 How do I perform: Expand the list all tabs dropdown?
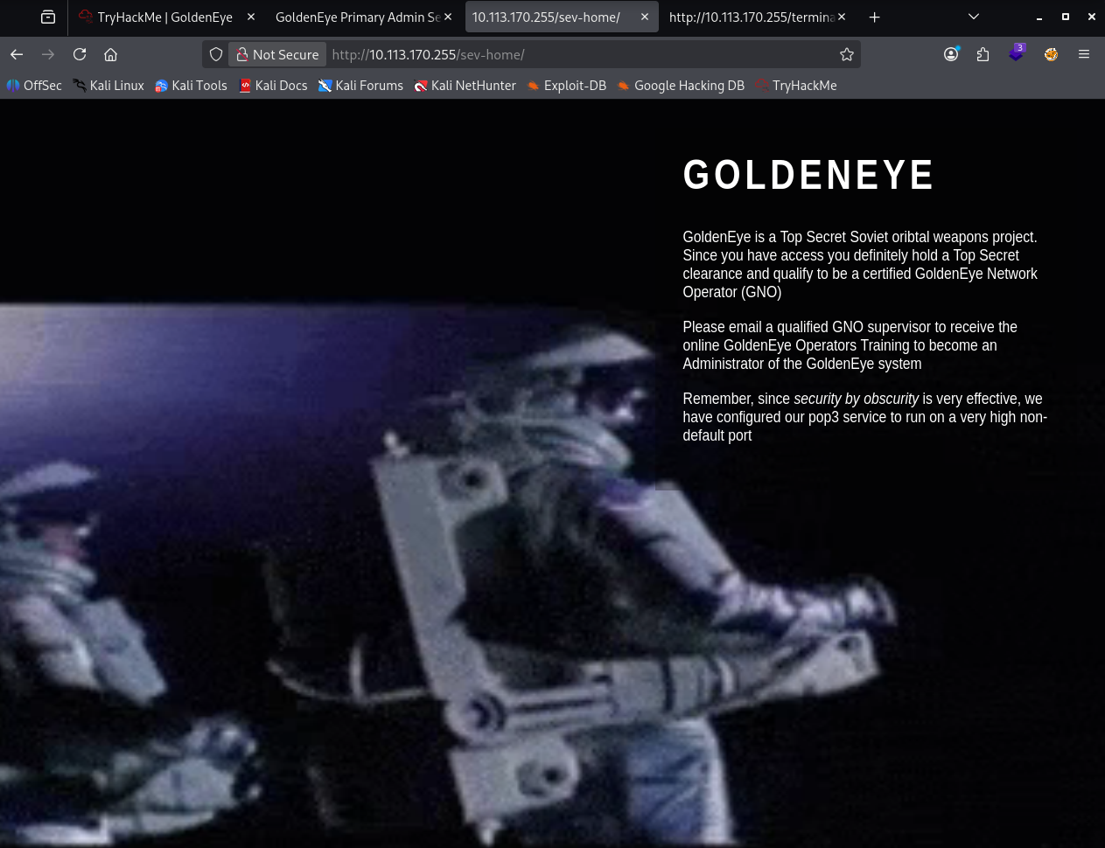point(973,17)
